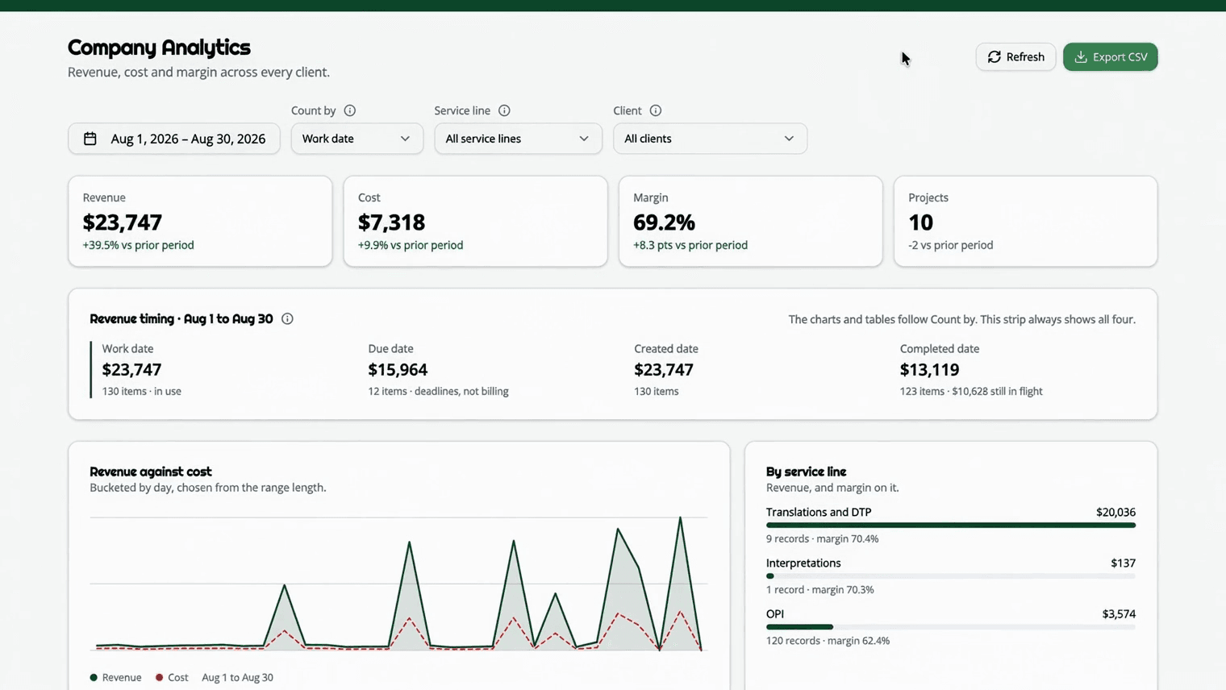Click the Export CSV button label
This screenshot has width=1226, height=690.
pyautogui.click(x=1120, y=57)
